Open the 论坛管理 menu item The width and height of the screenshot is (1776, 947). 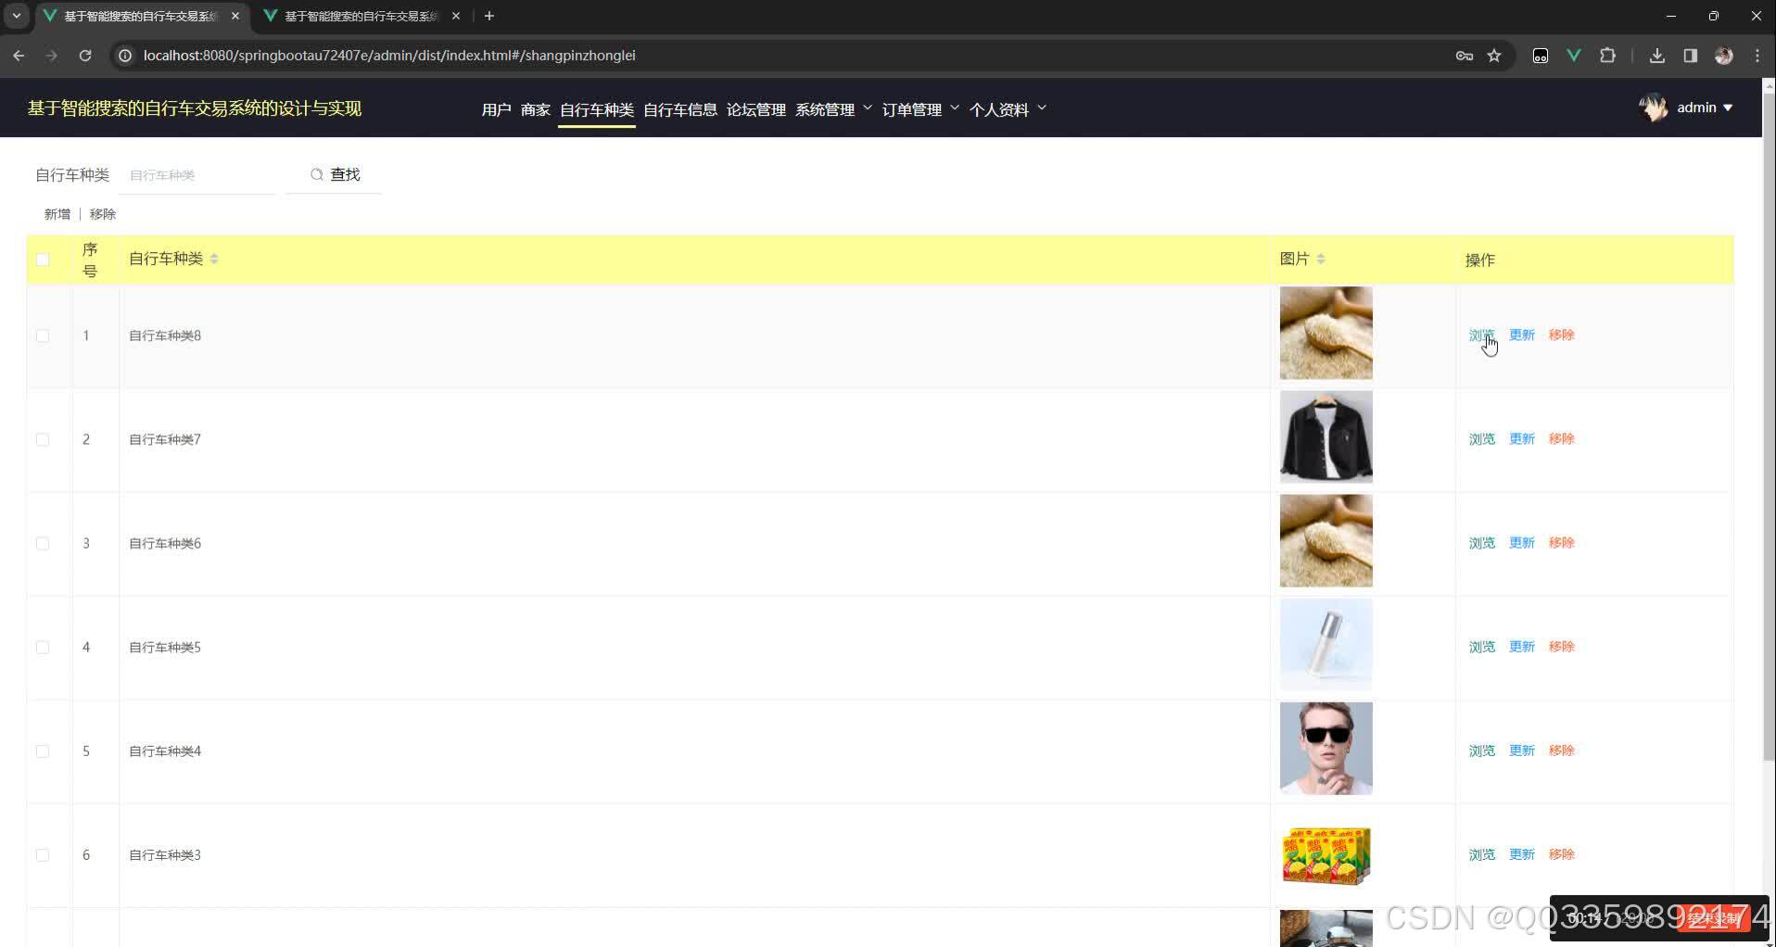pos(755,109)
